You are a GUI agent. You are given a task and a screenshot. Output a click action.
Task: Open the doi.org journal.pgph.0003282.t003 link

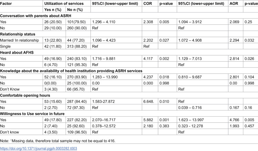[x=39, y=149]
